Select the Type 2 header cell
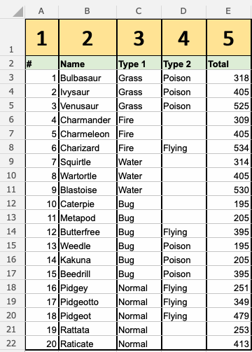The image size is (252, 352). 184,63
